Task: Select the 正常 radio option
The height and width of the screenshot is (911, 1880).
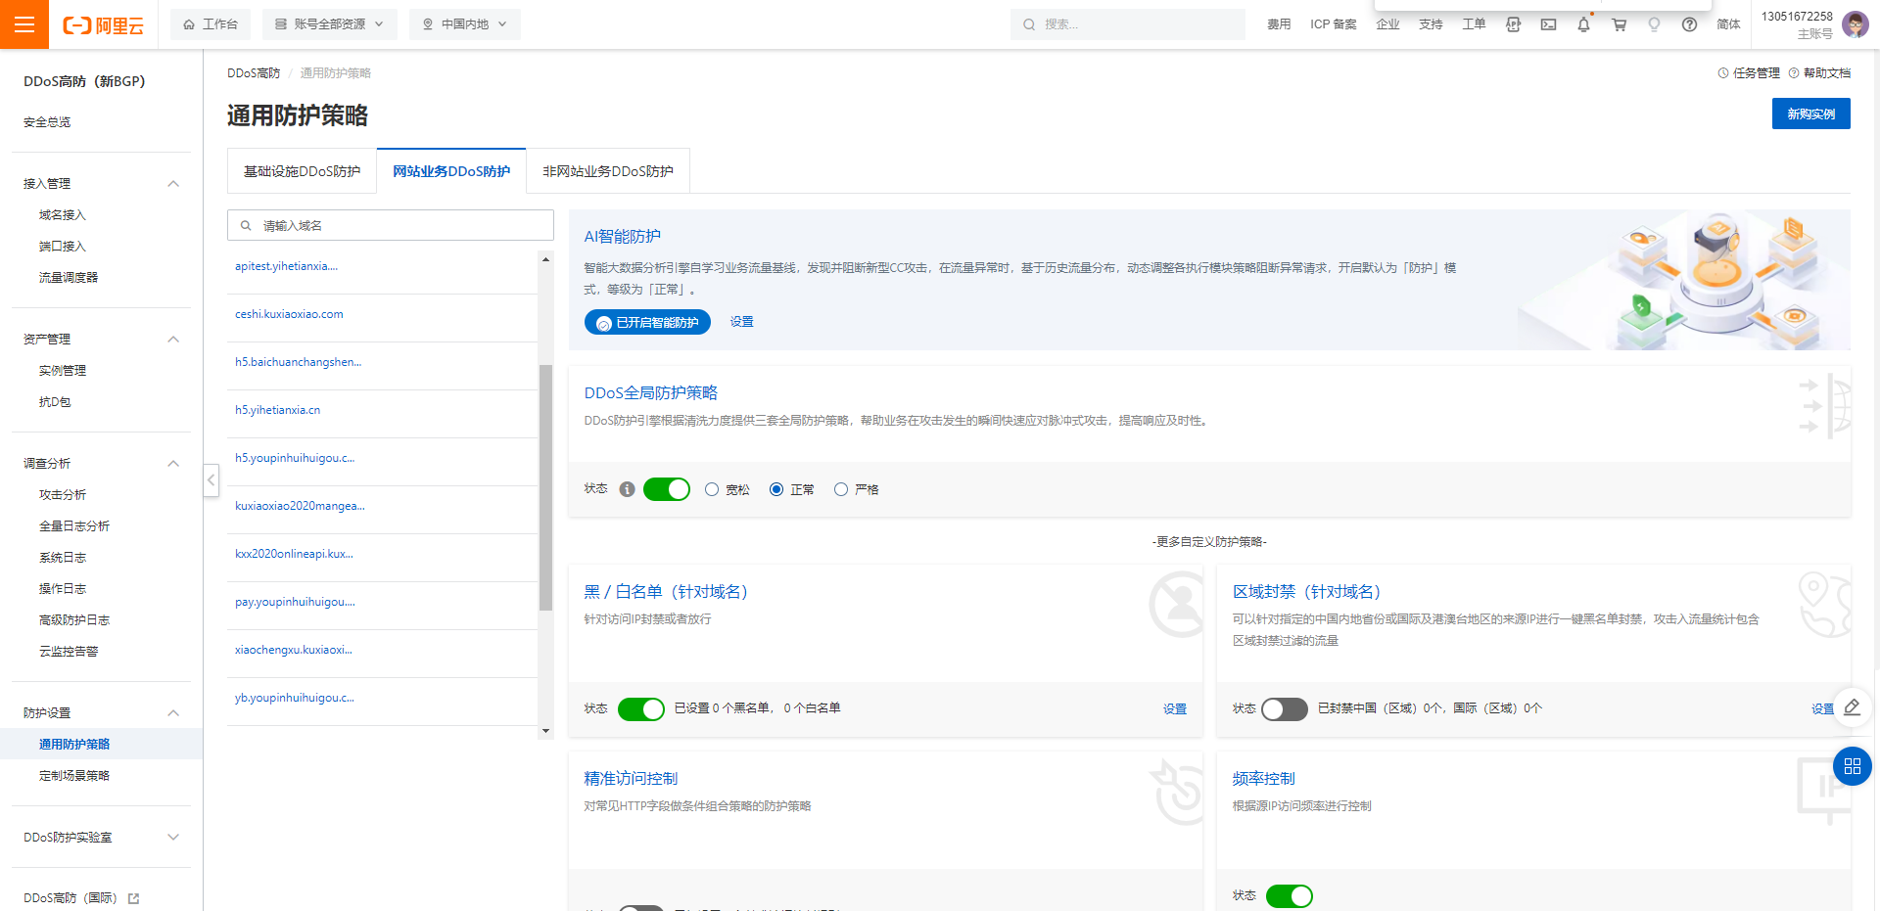Action: (x=776, y=489)
